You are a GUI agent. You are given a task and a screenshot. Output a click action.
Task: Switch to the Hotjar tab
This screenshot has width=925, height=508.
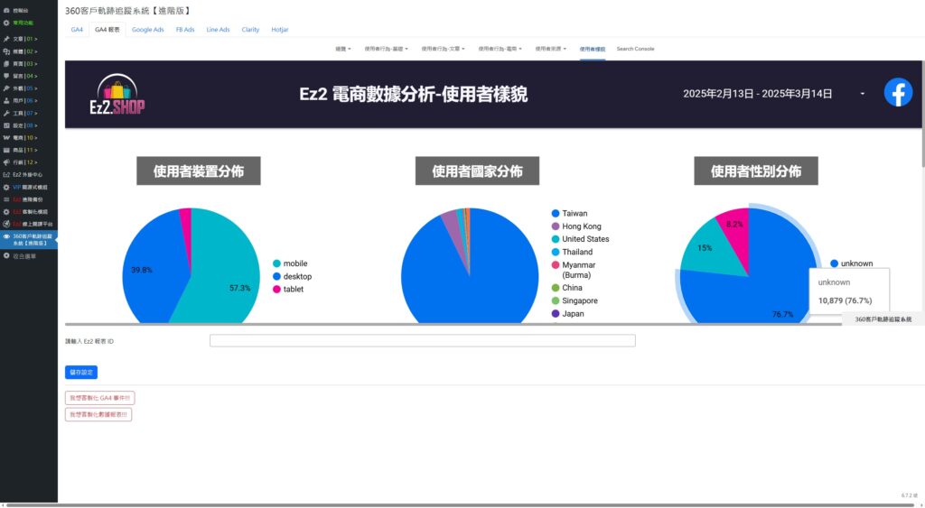(x=280, y=30)
